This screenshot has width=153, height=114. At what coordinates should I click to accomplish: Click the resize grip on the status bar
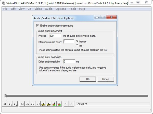point(150,110)
